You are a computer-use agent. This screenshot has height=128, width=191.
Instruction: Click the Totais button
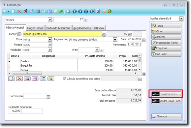[166, 26]
